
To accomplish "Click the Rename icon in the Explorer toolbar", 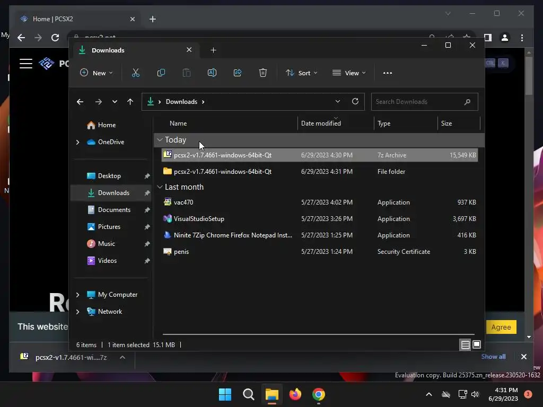I will 212,73.
